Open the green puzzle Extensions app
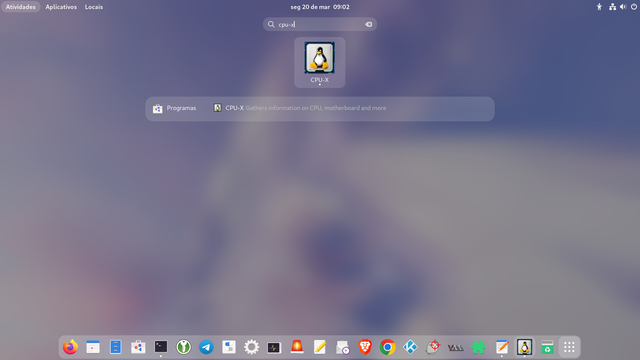 pyautogui.click(x=478, y=347)
